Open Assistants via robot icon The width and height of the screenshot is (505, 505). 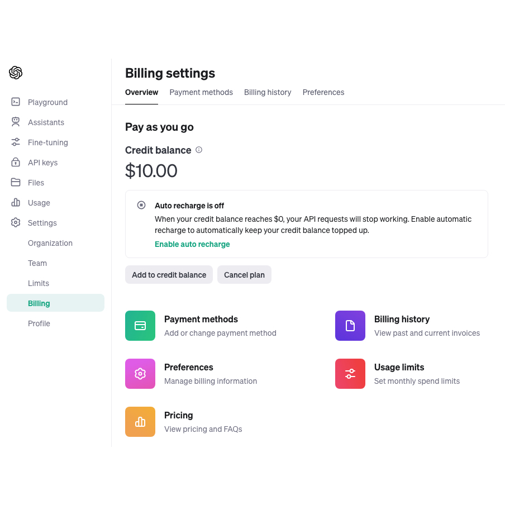point(16,122)
